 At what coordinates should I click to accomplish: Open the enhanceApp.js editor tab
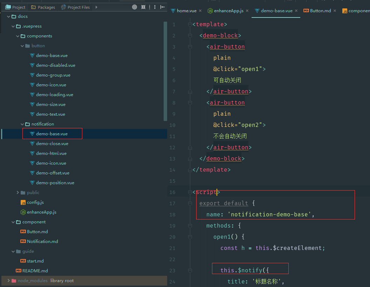tap(229, 11)
